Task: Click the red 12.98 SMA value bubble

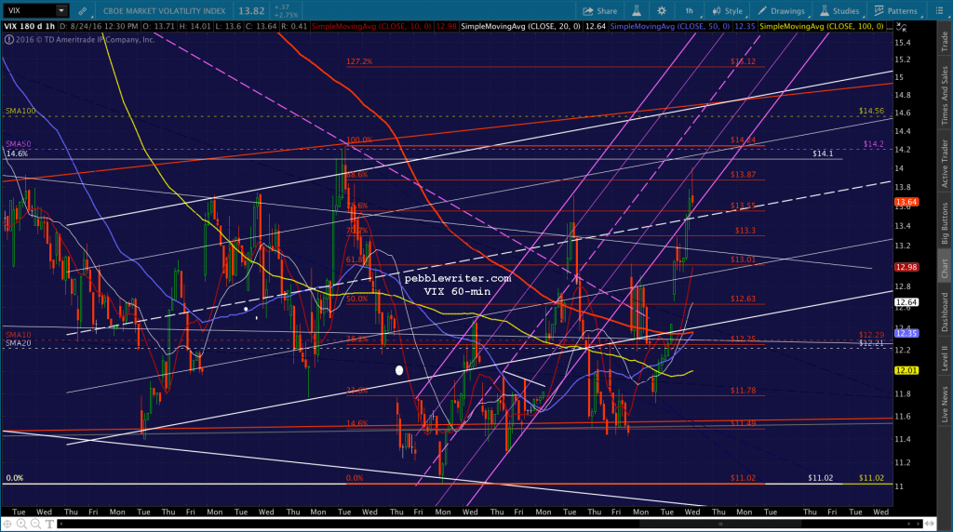Action: click(906, 267)
